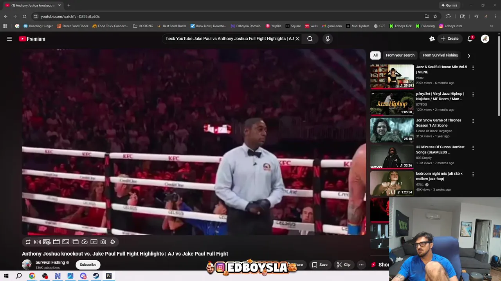This screenshot has width=501, height=281.
Task: Open the playback speed gauge icon
Action: point(85,242)
